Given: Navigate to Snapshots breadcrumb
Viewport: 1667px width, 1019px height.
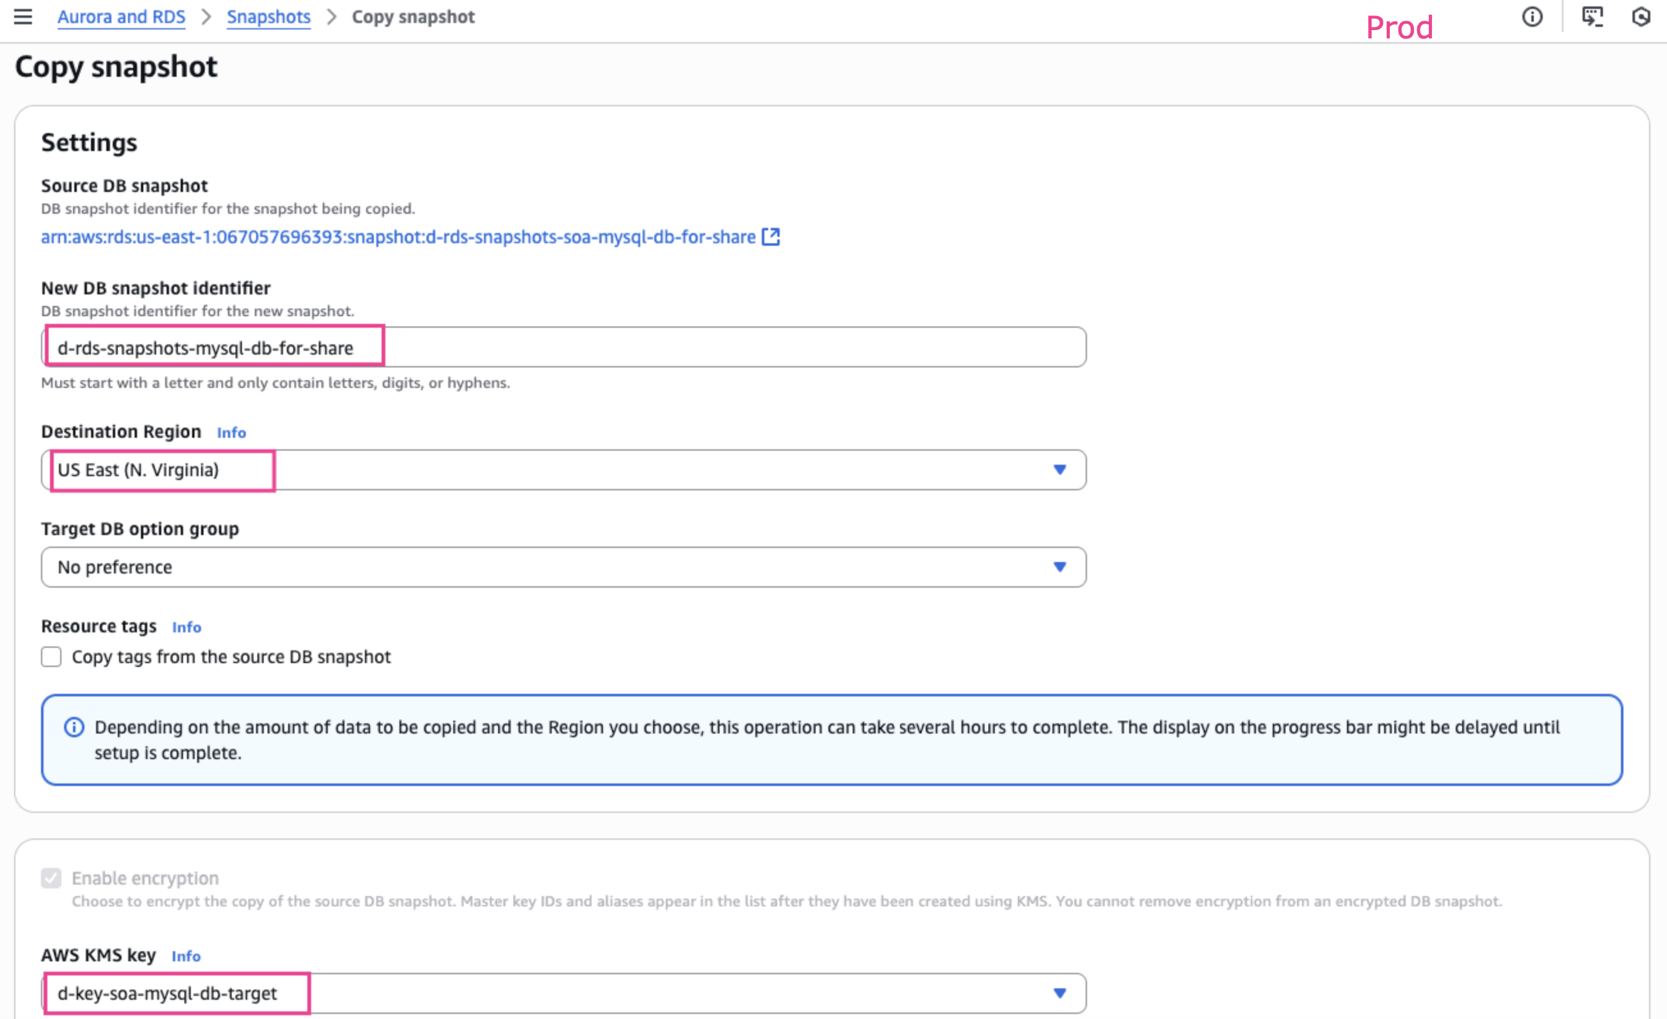Looking at the screenshot, I should [269, 16].
